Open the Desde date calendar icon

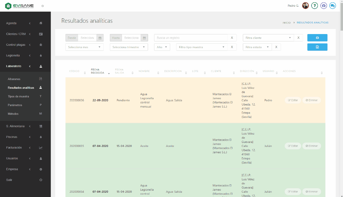tap(100, 38)
